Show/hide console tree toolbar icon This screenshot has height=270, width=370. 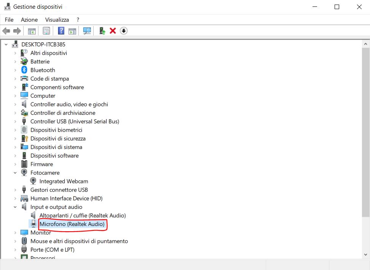click(x=32, y=31)
